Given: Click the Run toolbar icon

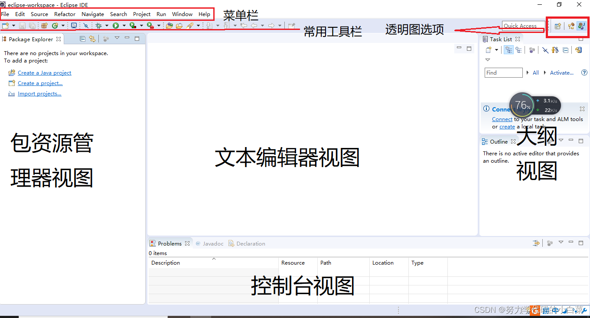Looking at the screenshot, I should 116,25.
